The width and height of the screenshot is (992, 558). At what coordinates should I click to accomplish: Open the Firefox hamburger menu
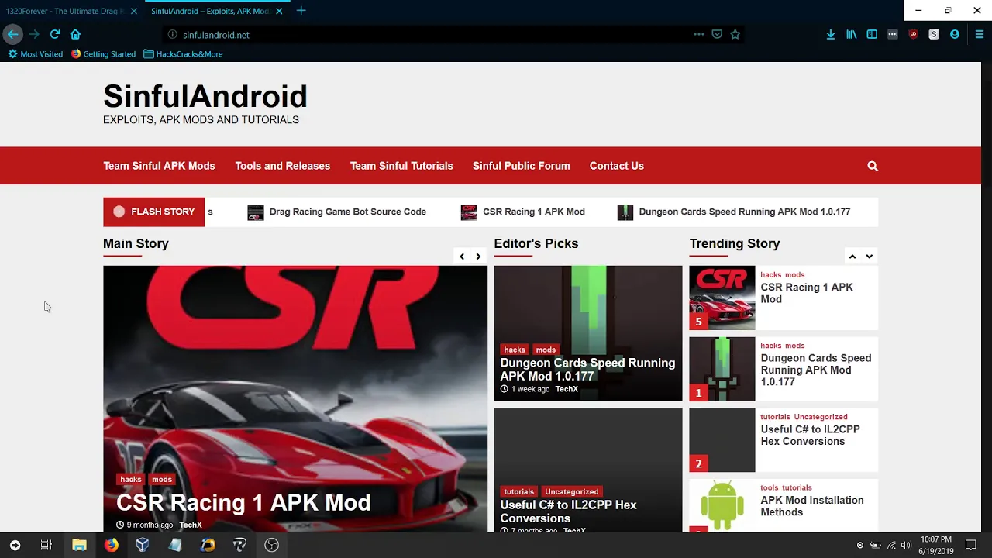980,34
